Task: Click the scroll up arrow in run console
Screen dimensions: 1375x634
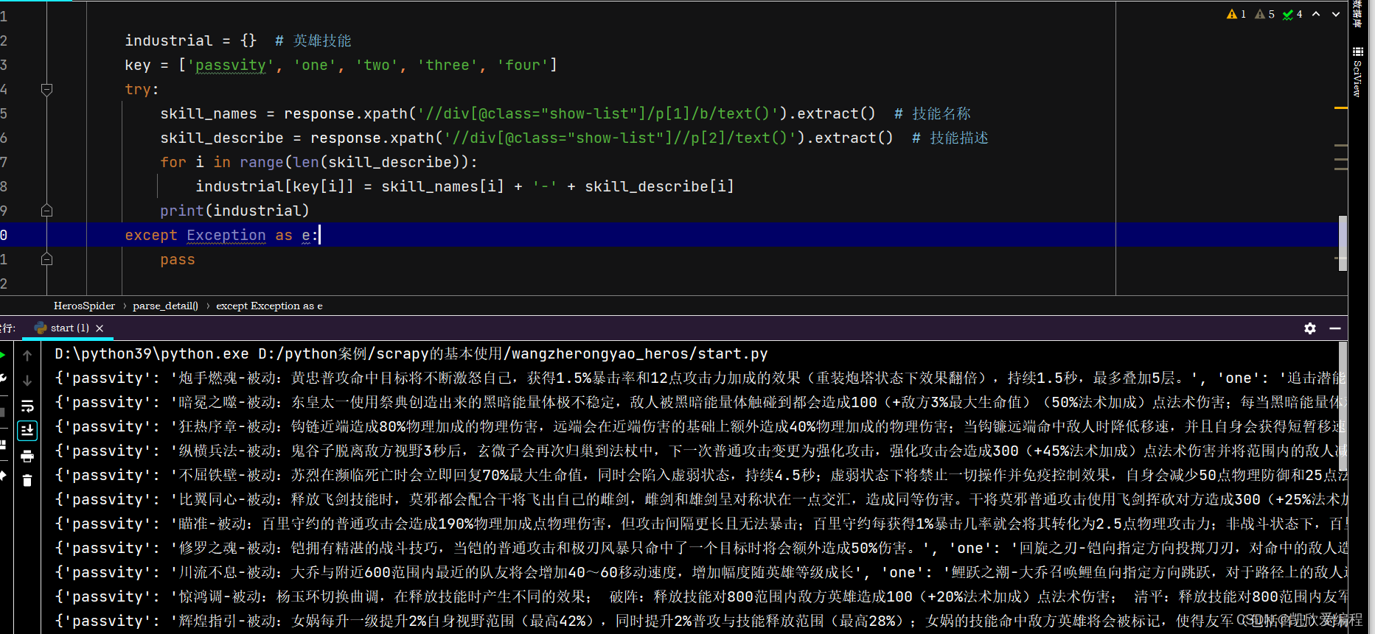Action: tap(27, 356)
